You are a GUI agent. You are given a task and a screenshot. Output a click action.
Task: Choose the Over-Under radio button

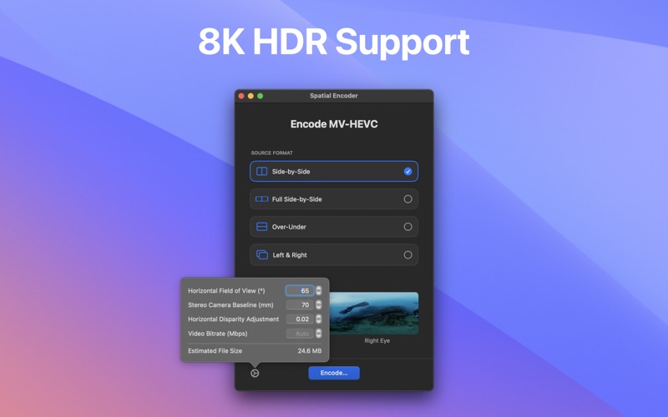point(407,227)
